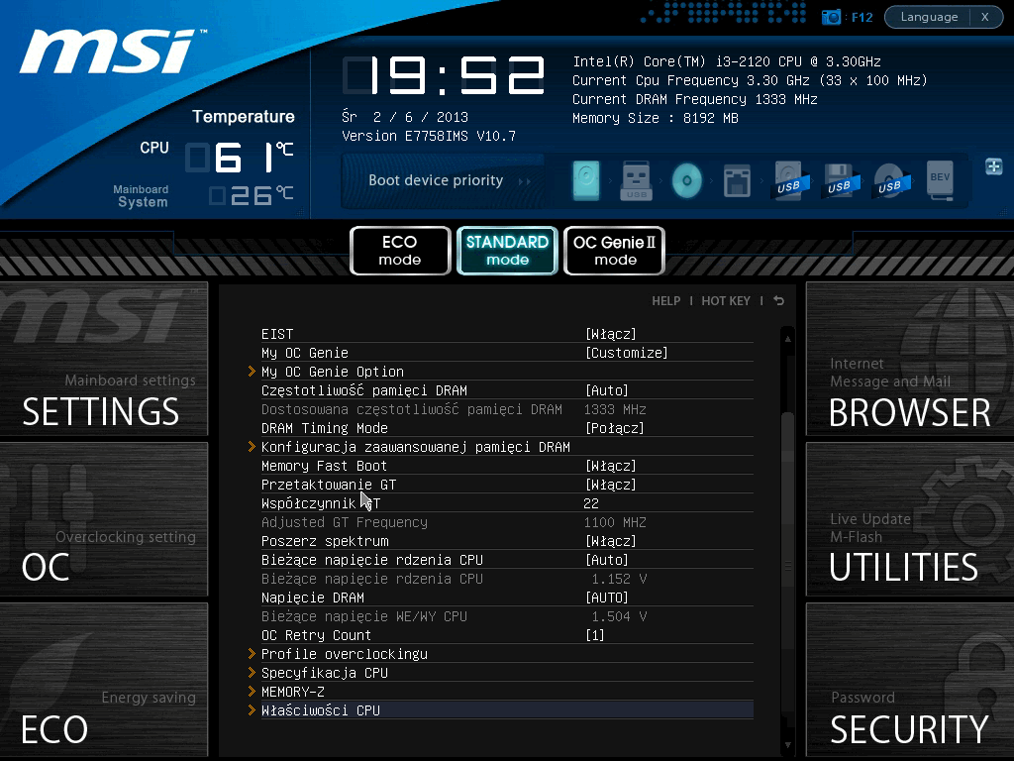Click Adjusted GT Frequency 1100 MHZ row
The width and height of the screenshot is (1014, 761).
pos(507,522)
